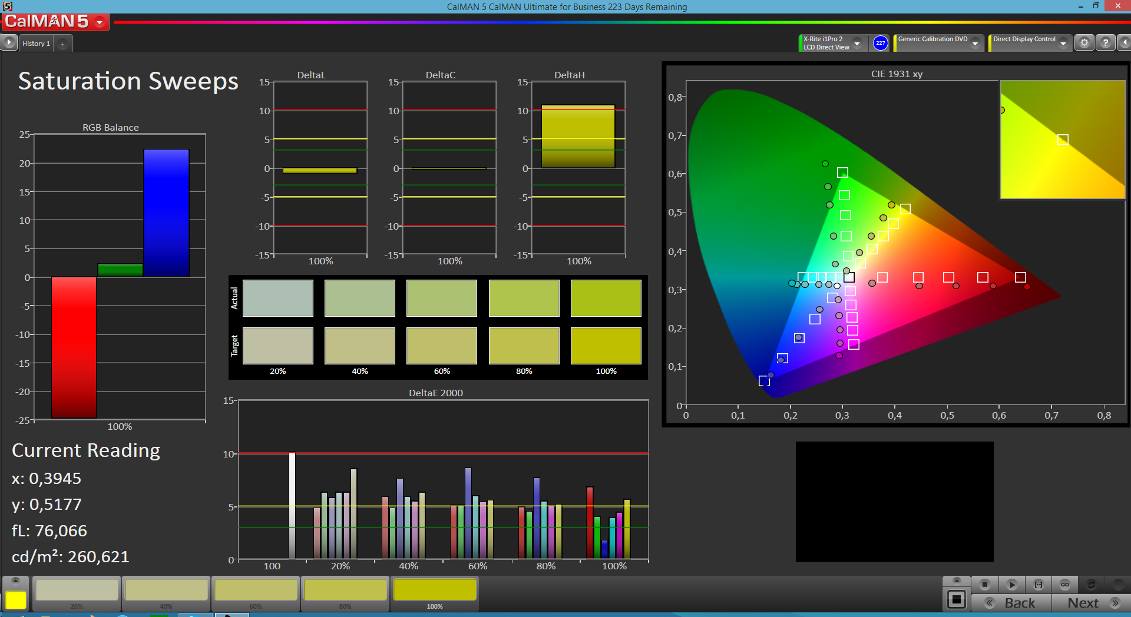Select the History 1 tab
Image resolution: width=1131 pixels, height=617 pixels.
[x=36, y=44]
